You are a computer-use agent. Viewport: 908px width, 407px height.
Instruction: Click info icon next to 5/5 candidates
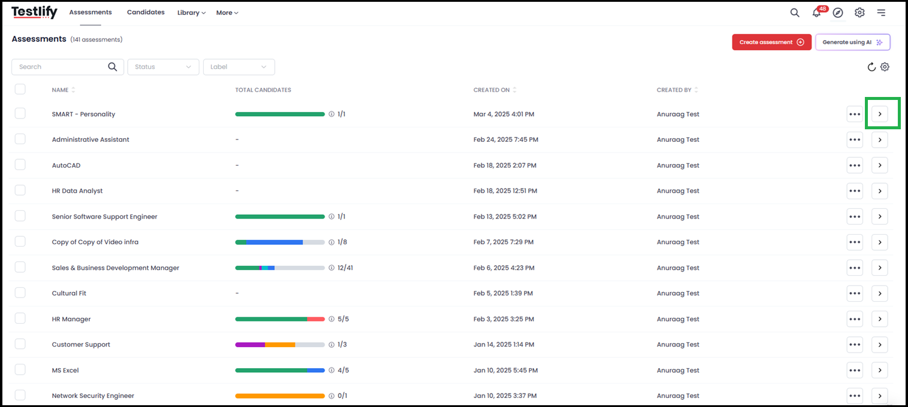coord(332,319)
